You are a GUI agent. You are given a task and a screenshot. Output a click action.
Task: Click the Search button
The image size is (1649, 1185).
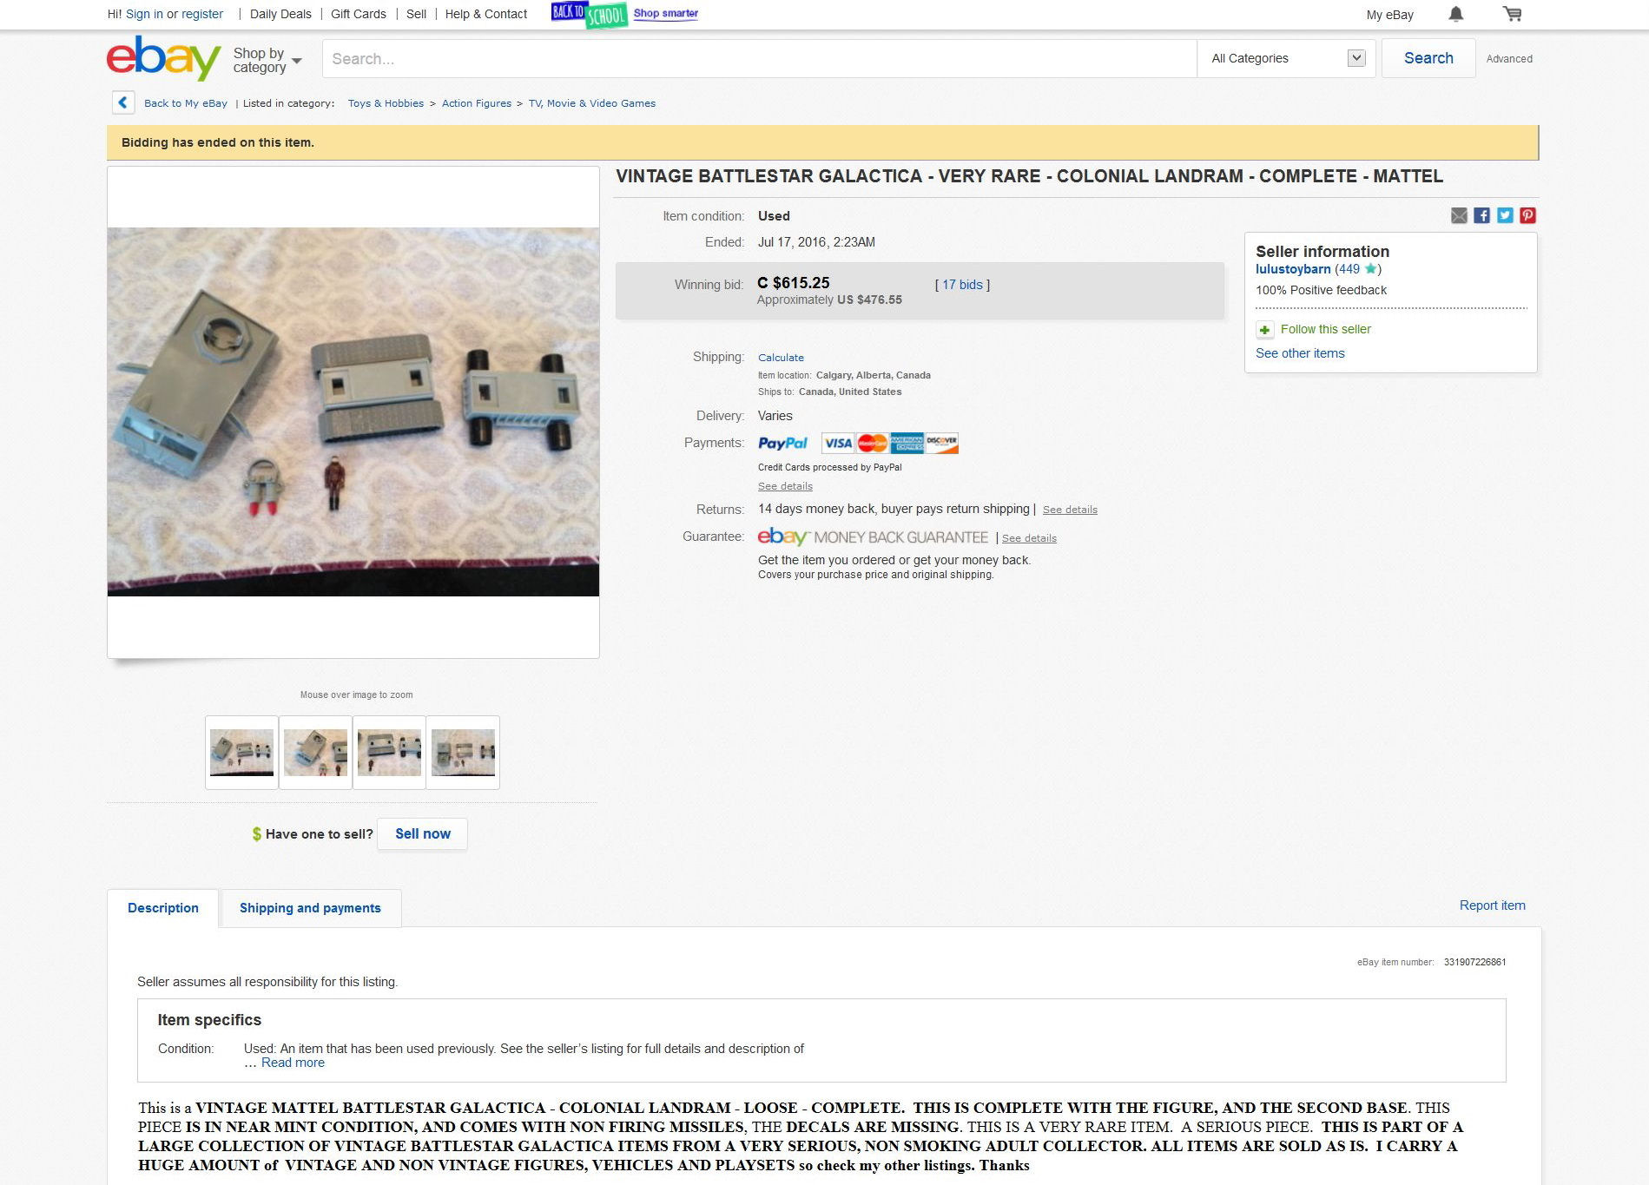[x=1428, y=58]
